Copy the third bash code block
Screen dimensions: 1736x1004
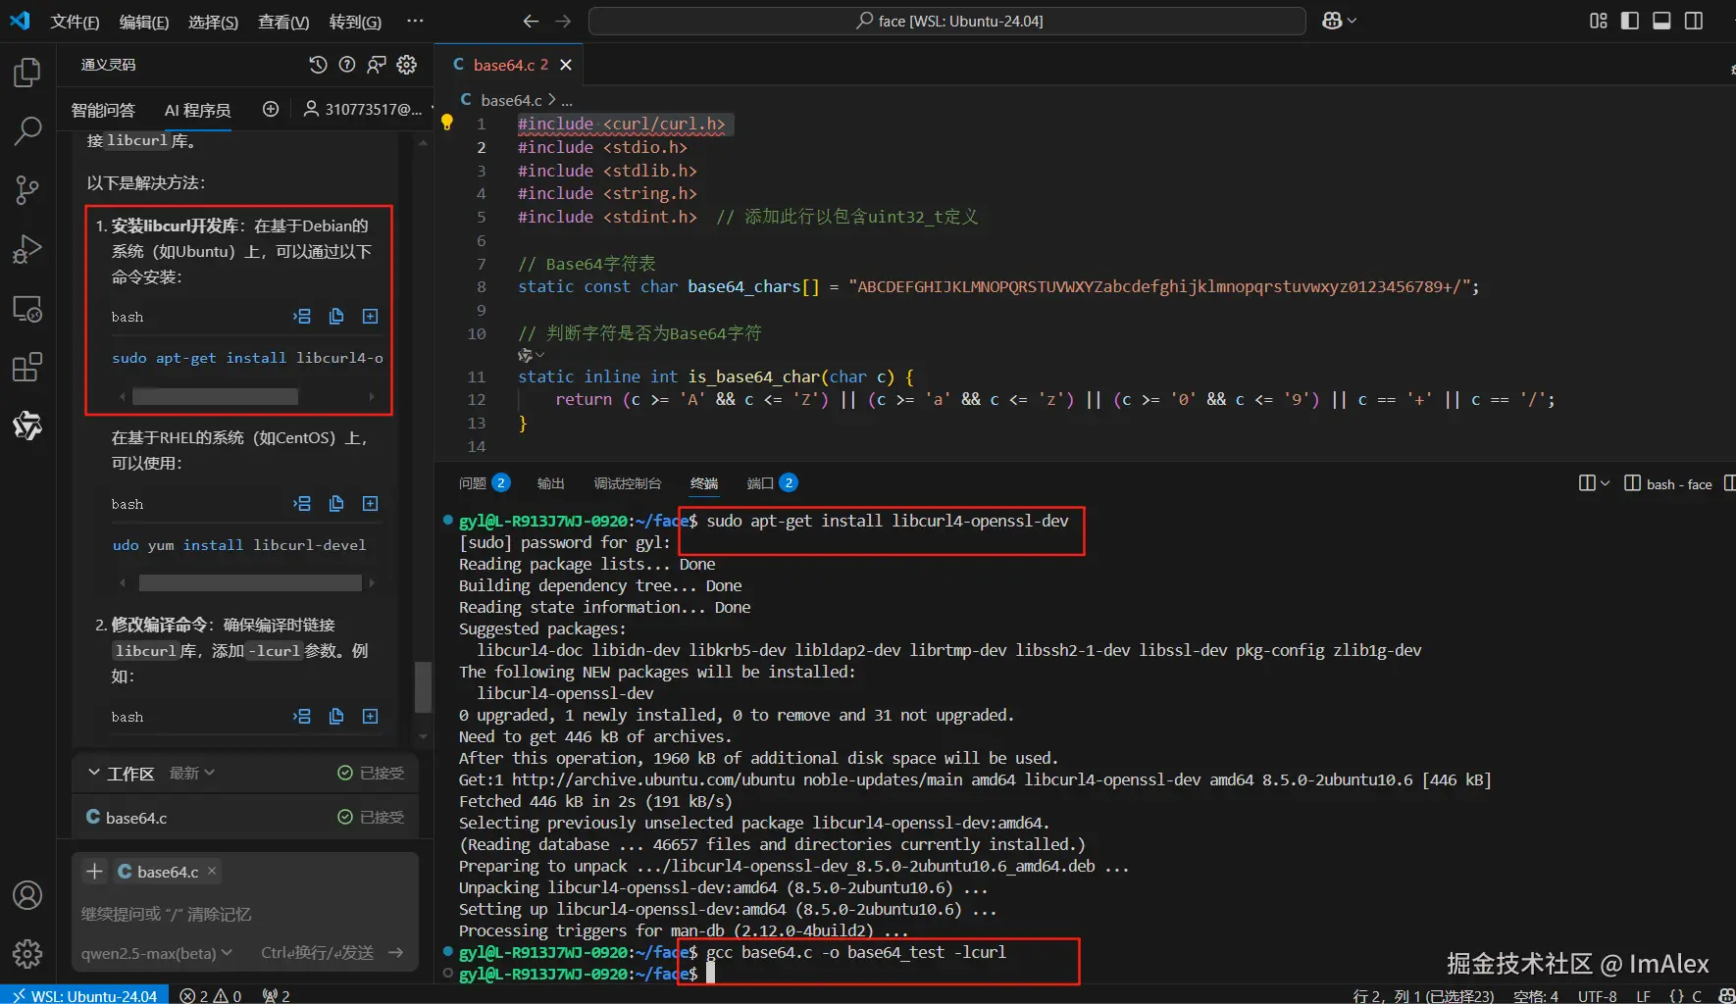click(336, 716)
